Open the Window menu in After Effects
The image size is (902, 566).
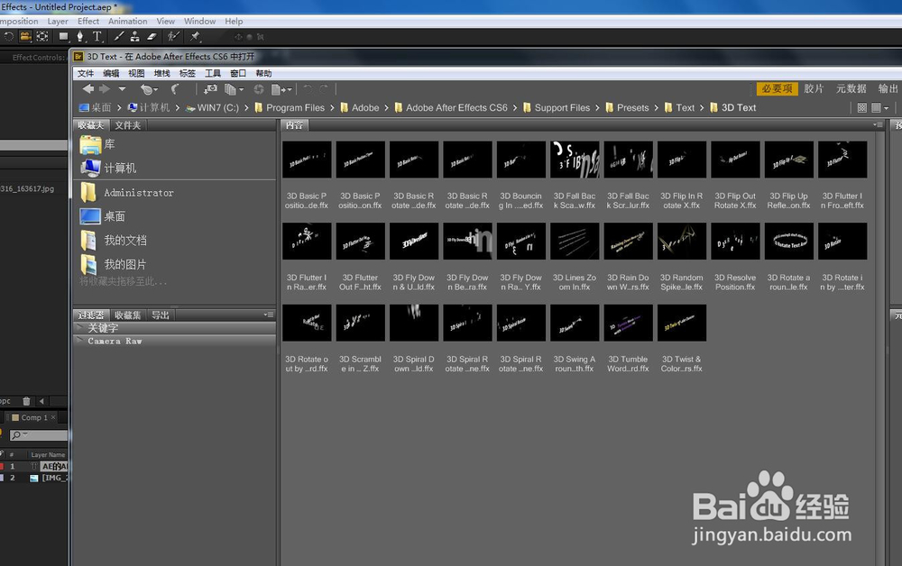coord(199,22)
